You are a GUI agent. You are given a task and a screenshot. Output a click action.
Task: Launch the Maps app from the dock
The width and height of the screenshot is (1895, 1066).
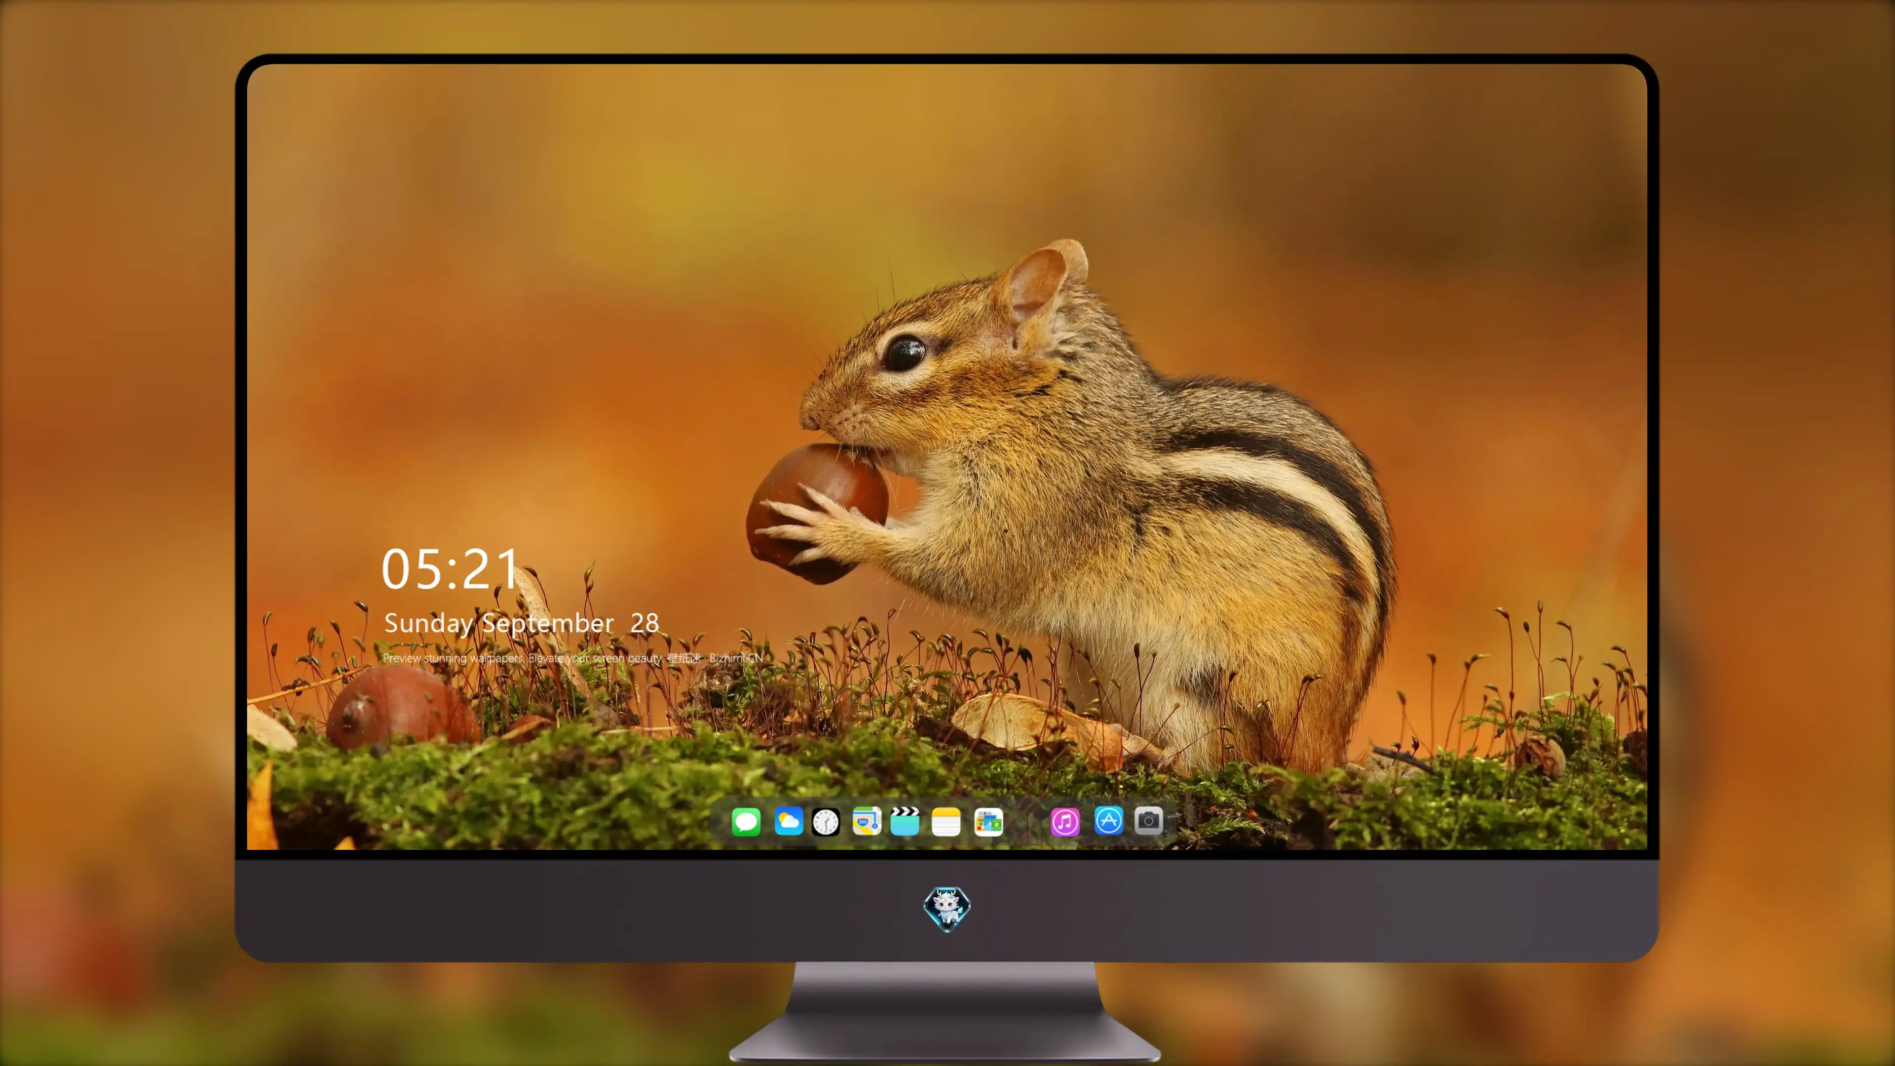pyautogui.click(x=867, y=821)
